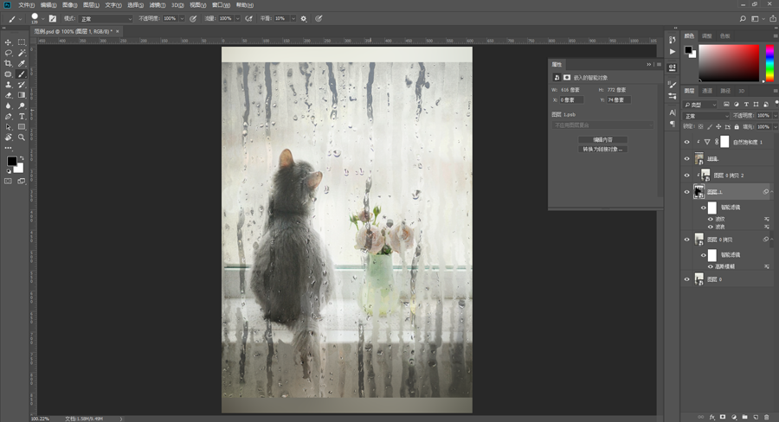Viewport: 779px width, 422px height.
Task: Open brush smoothing options gear
Action: pos(304,18)
